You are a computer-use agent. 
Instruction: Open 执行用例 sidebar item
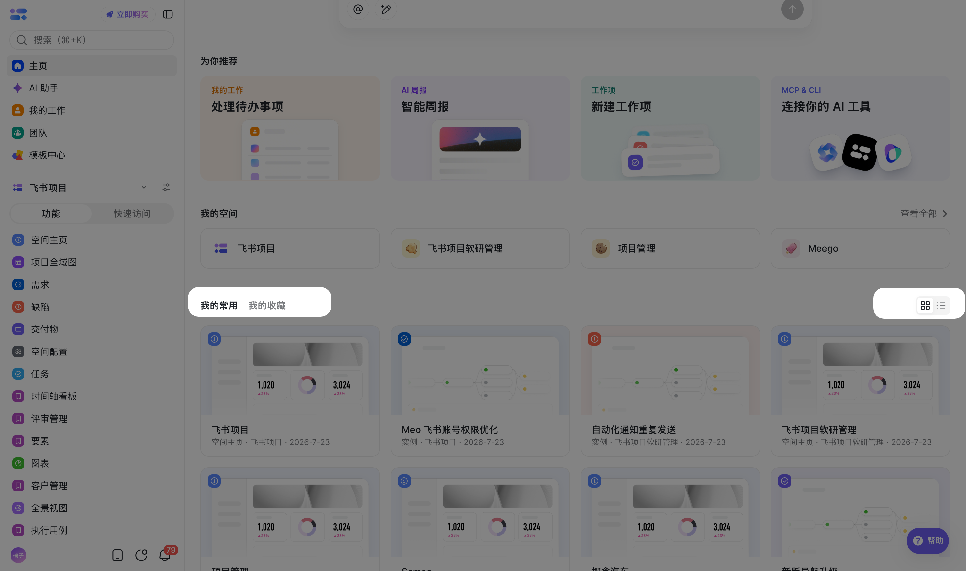pyautogui.click(x=92, y=530)
